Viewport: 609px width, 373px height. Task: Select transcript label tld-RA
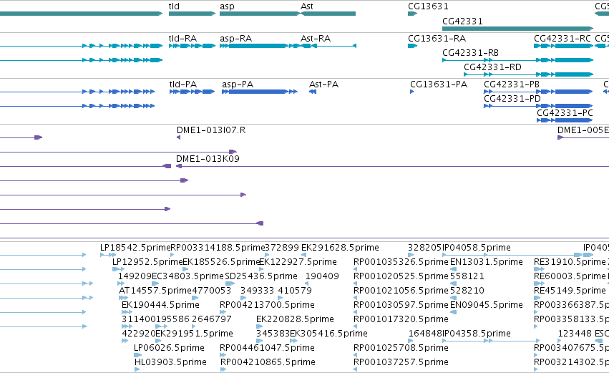(182, 39)
